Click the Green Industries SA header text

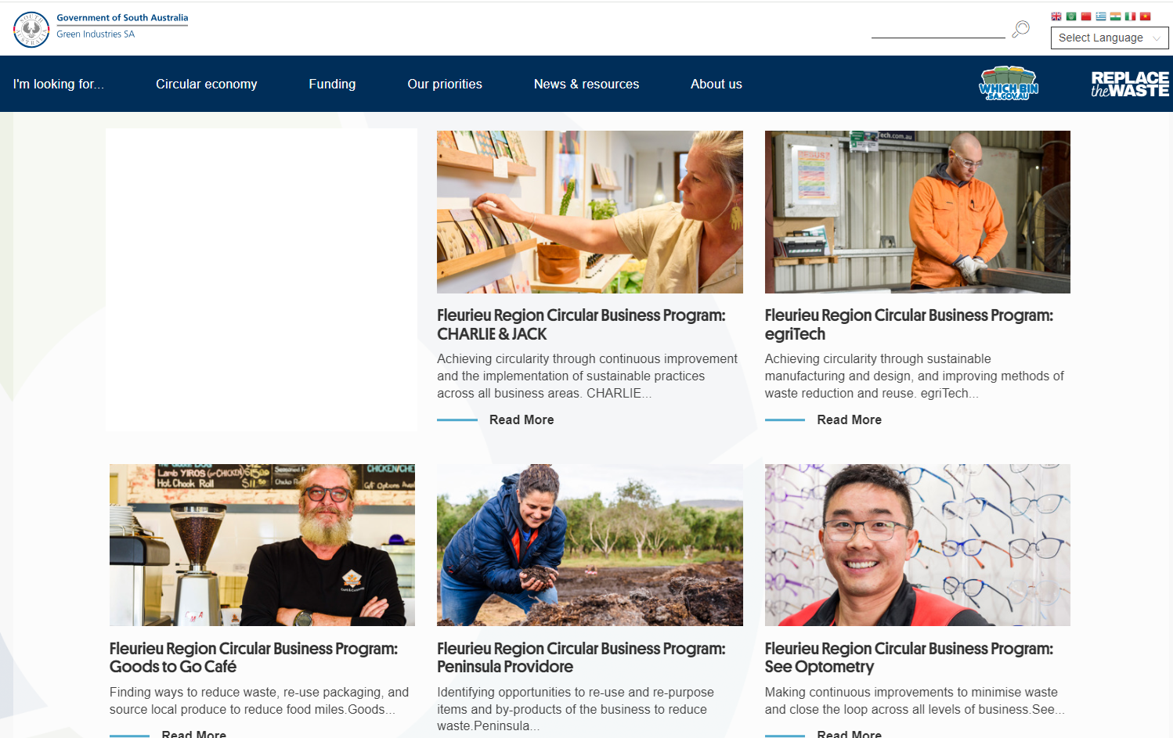click(x=96, y=34)
